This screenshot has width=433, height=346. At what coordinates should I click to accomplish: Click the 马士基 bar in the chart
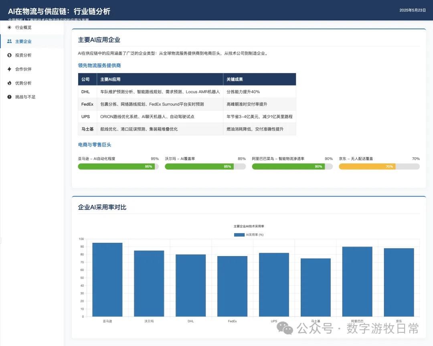(x=316, y=287)
